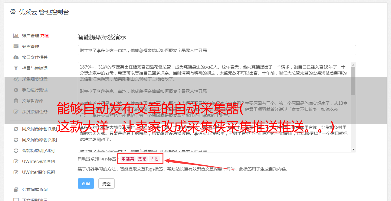Click the red 充值 link

(45, 36)
